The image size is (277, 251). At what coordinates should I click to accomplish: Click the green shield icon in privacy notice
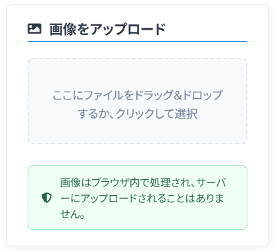pos(47,198)
